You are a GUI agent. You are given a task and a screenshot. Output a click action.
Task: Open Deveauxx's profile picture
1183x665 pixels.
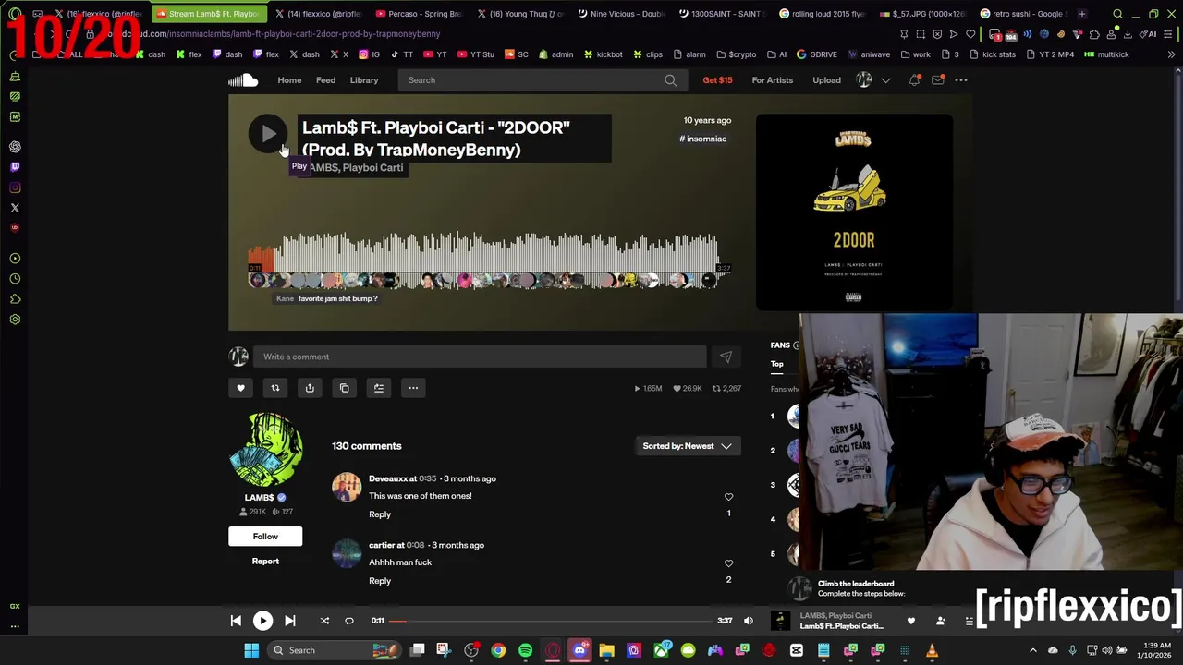[347, 487]
